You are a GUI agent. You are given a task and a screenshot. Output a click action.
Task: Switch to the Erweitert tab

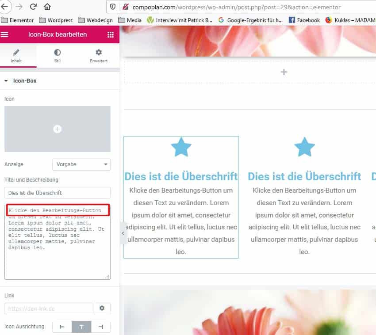99,56
